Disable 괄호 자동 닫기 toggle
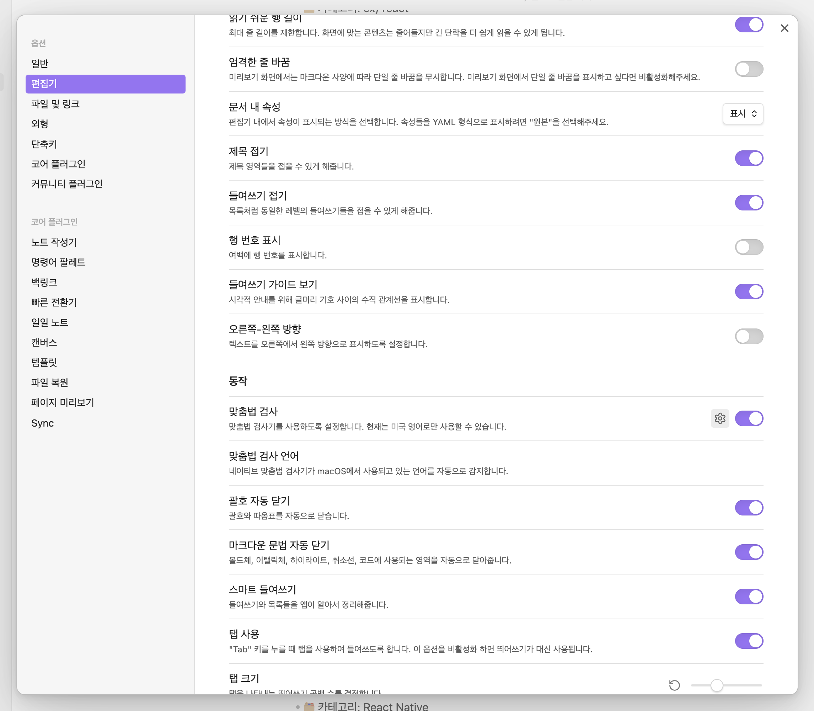The width and height of the screenshot is (814, 711). [x=749, y=507]
